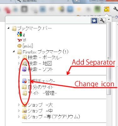Click the Yahoo Y! favicon
Screen dimensions: 118x126
pos(19,40)
